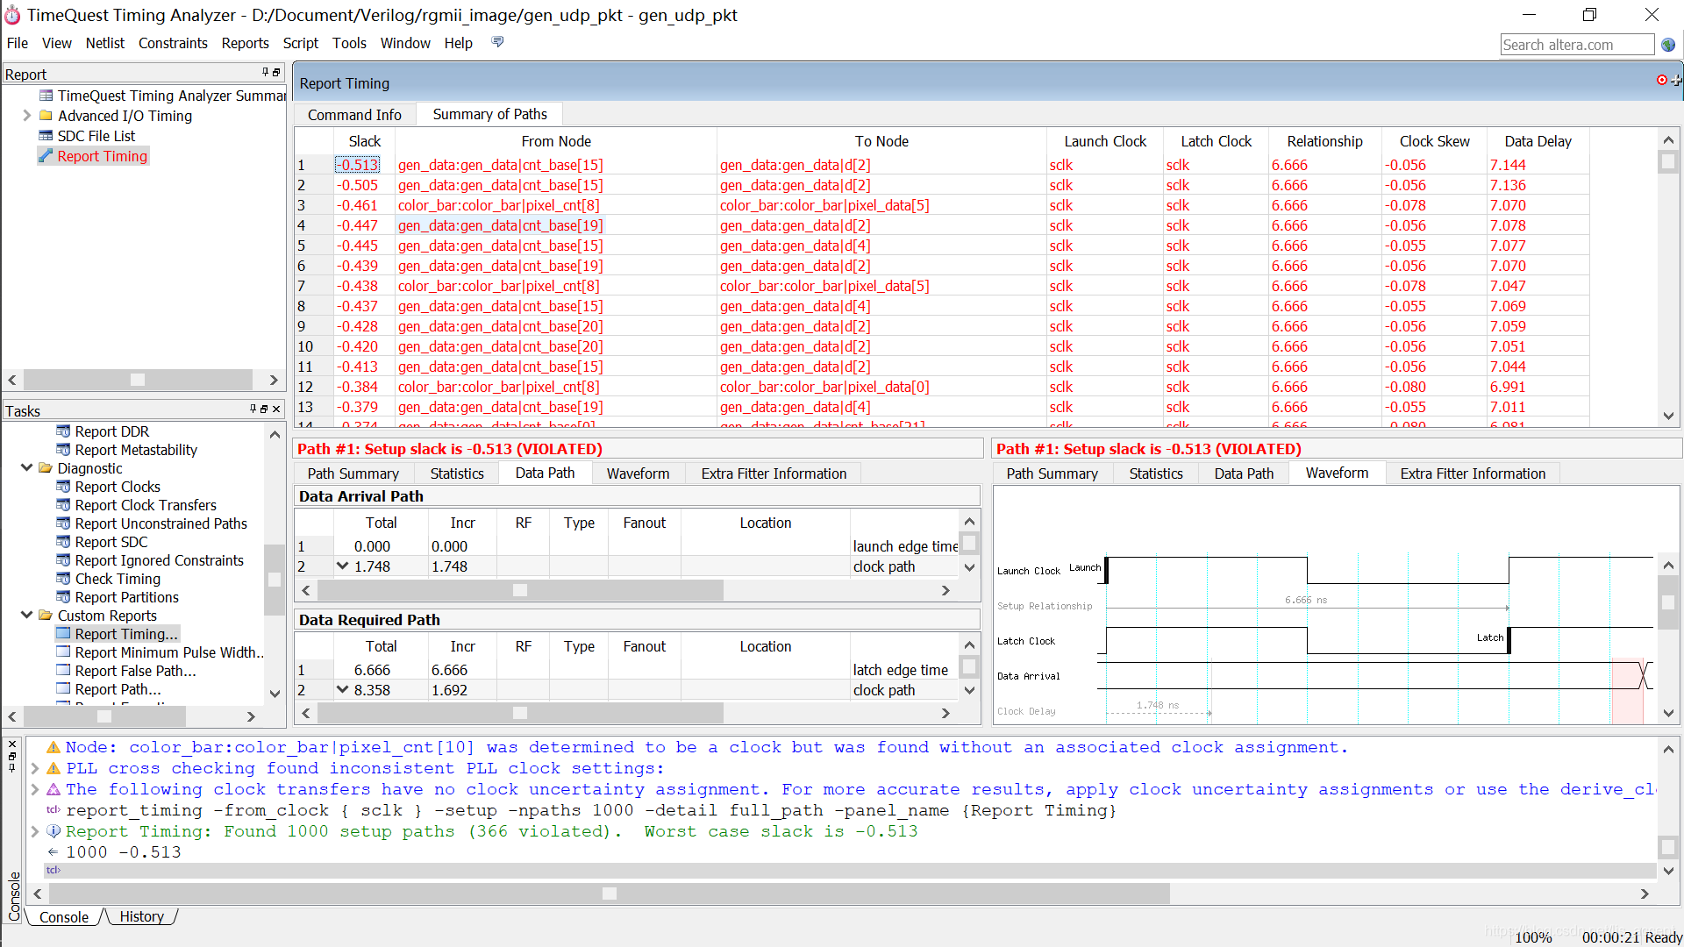Viewport: 1684px width, 947px height.
Task: Click the Report Clocks task icon
Action: 63,487
